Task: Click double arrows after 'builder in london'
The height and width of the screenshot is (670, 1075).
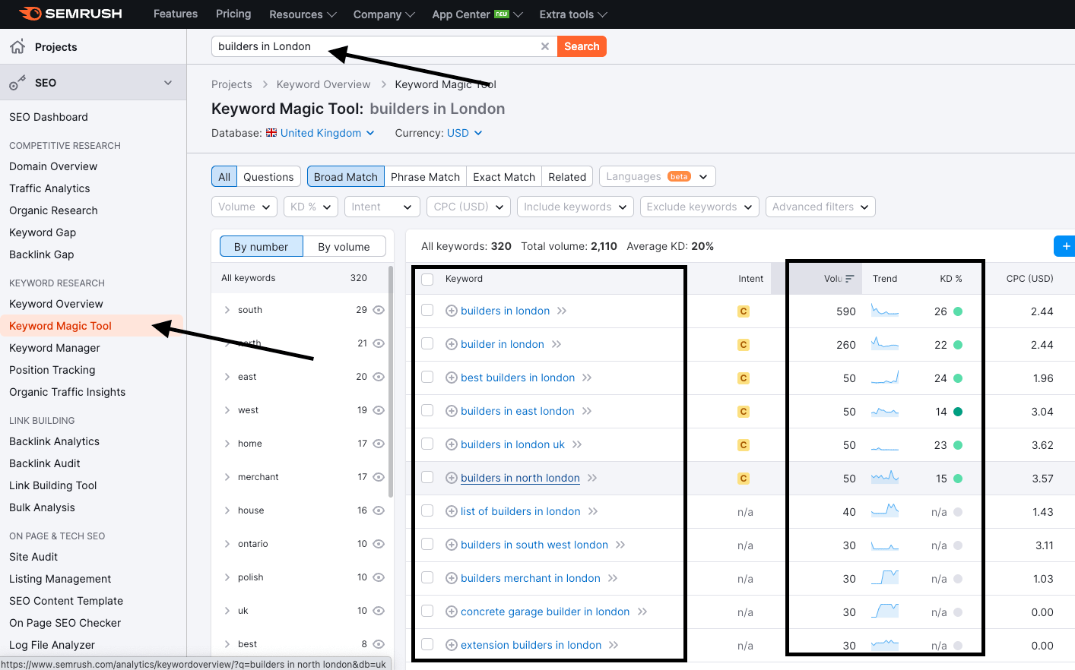Action: tap(557, 344)
